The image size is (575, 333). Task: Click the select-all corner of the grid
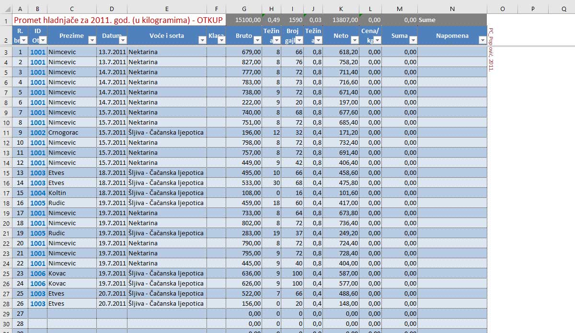coord(6,9)
